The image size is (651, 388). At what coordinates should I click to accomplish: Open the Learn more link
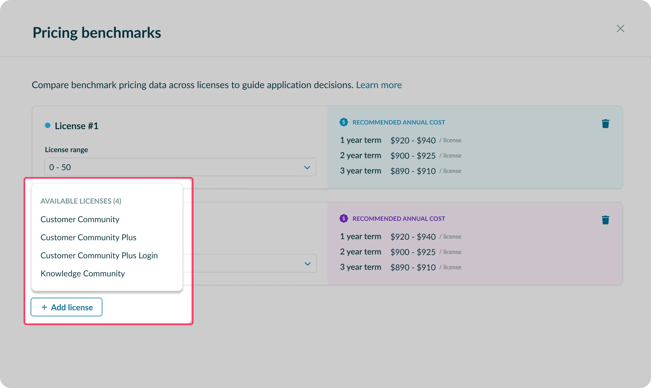379,85
